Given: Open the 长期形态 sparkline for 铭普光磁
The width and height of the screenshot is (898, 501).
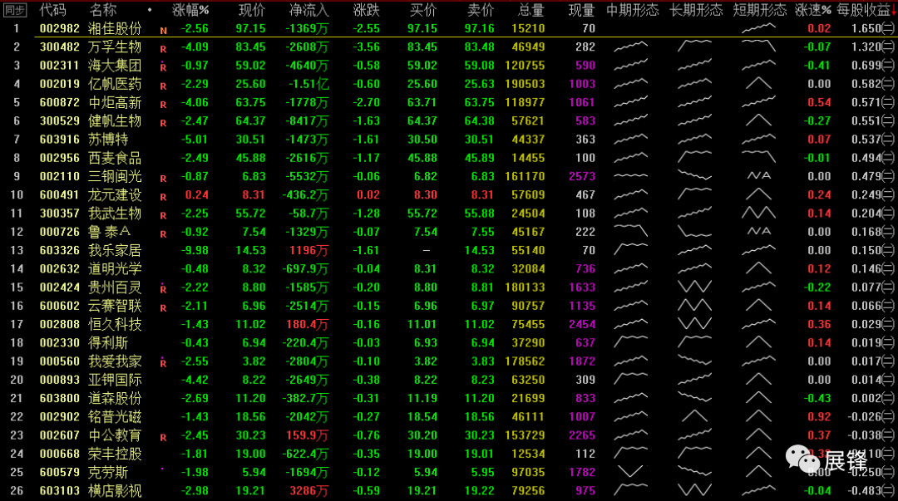Looking at the screenshot, I should click(x=694, y=416).
